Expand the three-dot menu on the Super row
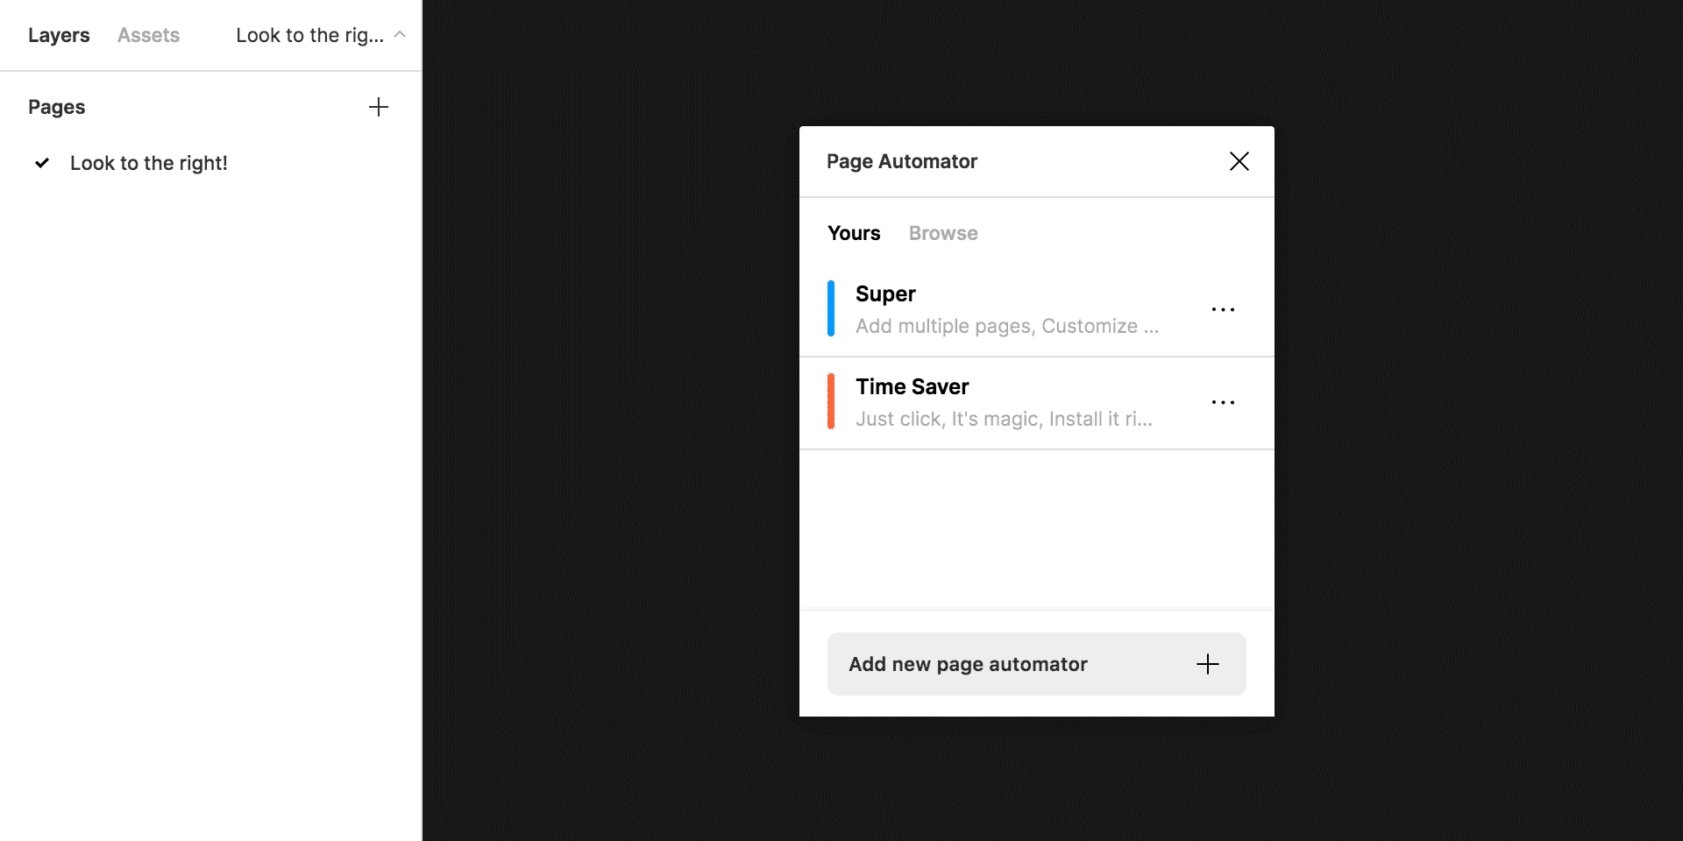The image size is (1683, 841). [x=1223, y=309]
